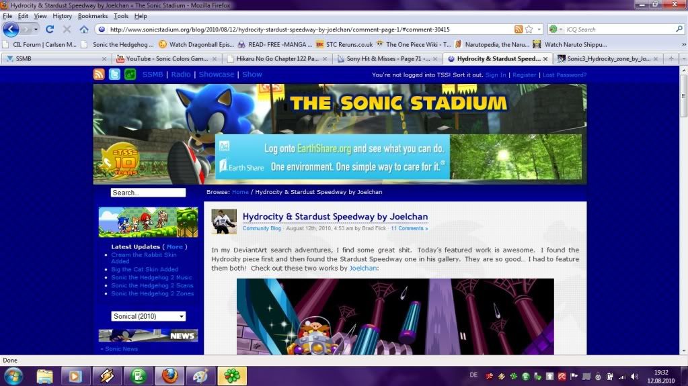Open STC Reruns.co.uk bookmark

(x=344, y=45)
